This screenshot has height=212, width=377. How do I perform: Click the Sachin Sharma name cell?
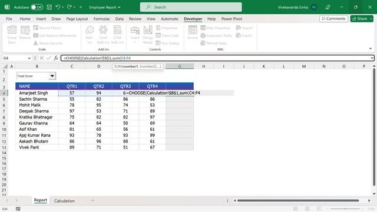pyautogui.click(x=37, y=99)
